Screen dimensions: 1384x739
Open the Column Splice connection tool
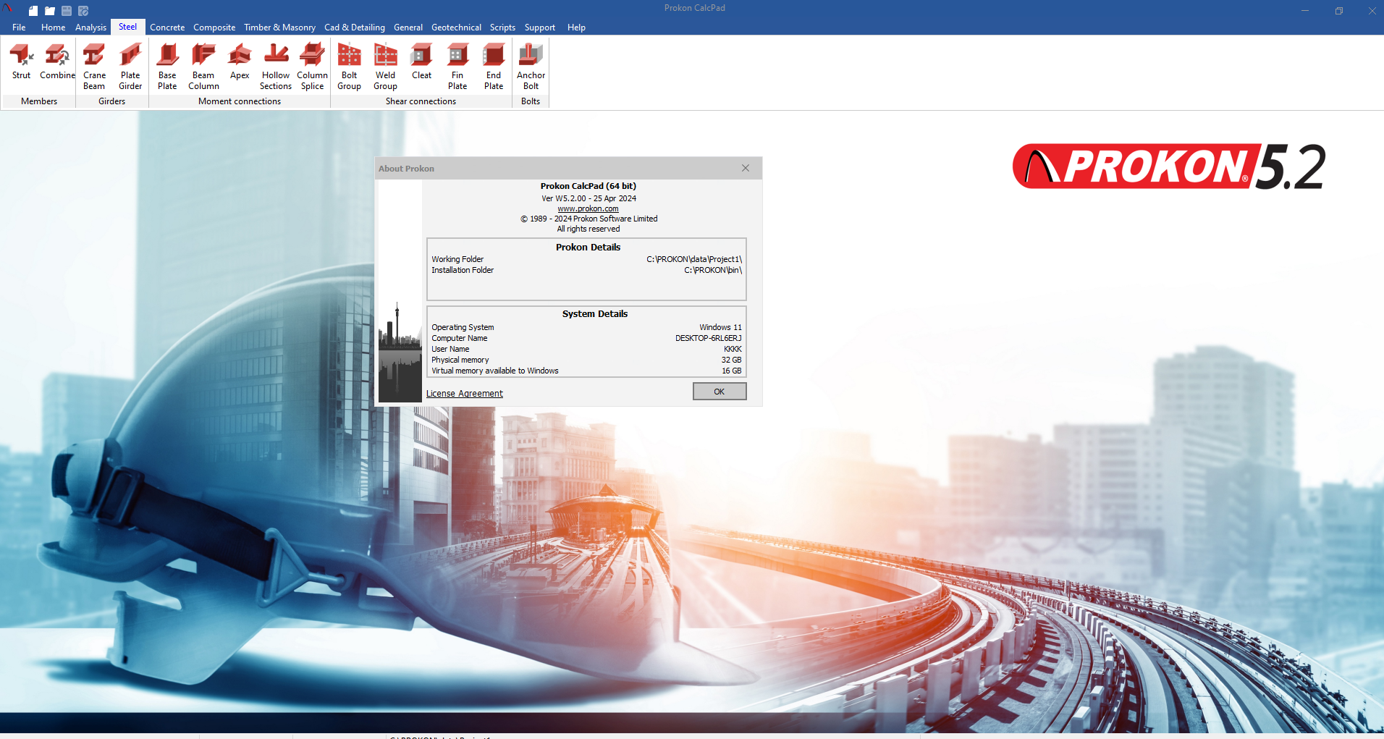pyautogui.click(x=312, y=66)
